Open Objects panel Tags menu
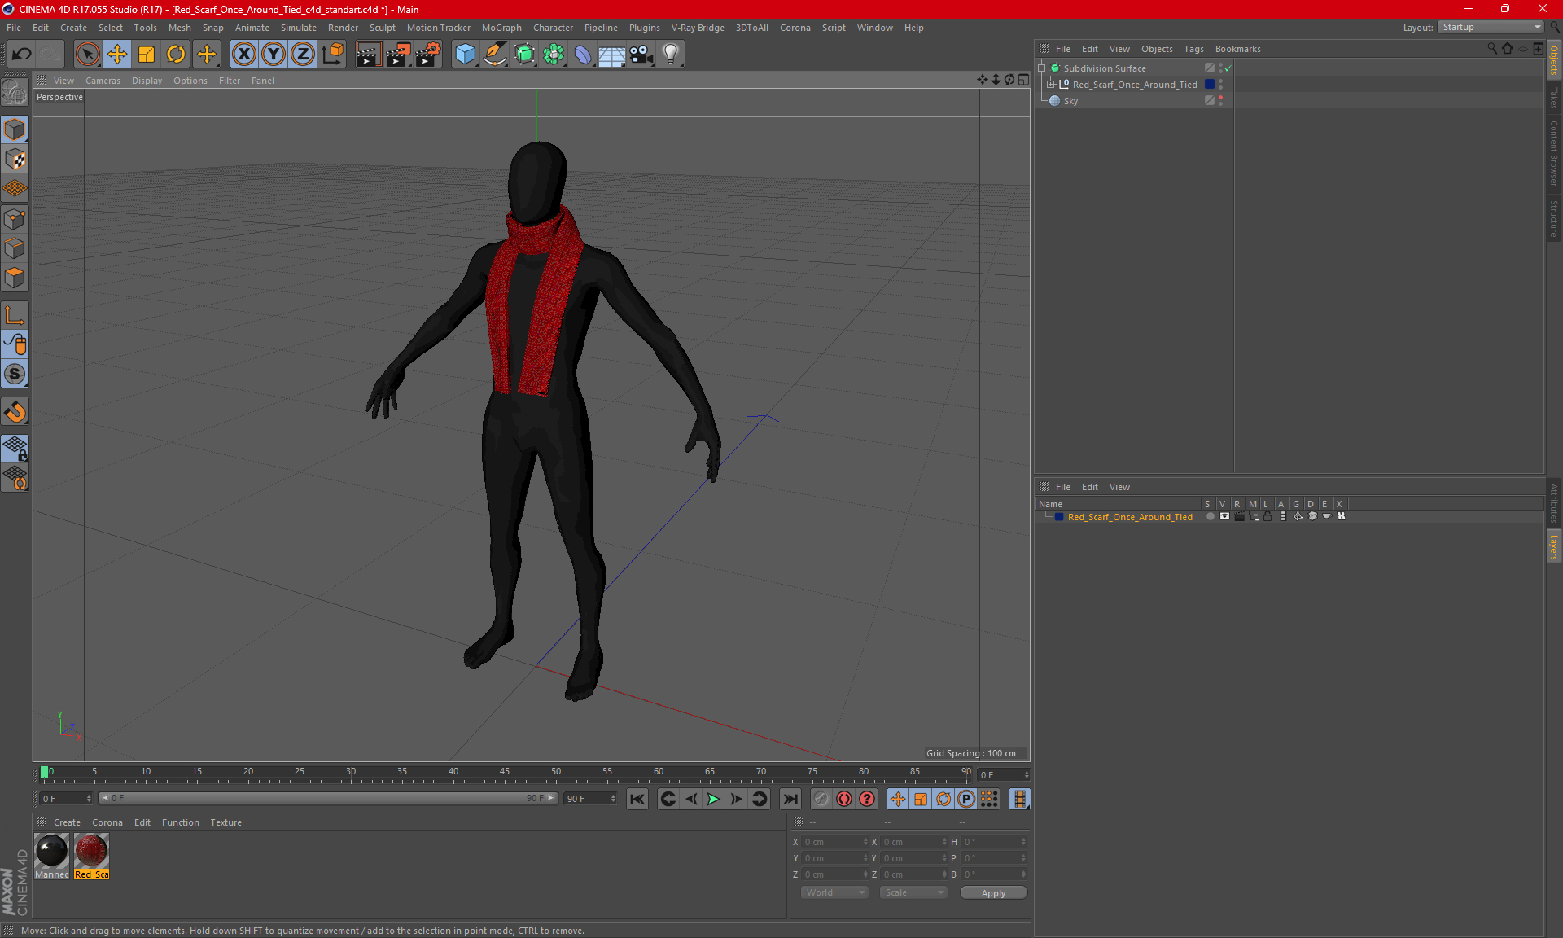Image resolution: width=1563 pixels, height=938 pixels. pyautogui.click(x=1193, y=49)
